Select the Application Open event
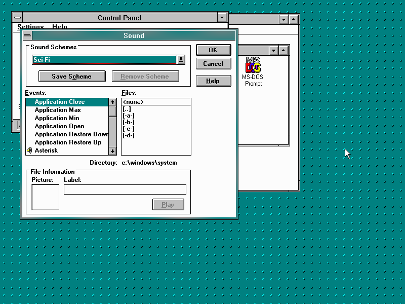The height and width of the screenshot is (304, 405). 59,126
